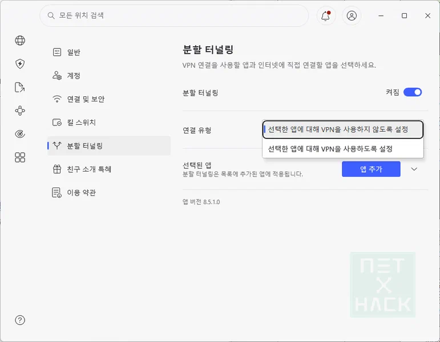Expand the 선택된 앱 chevron arrow
This screenshot has height=342, width=440.
[x=414, y=169]
